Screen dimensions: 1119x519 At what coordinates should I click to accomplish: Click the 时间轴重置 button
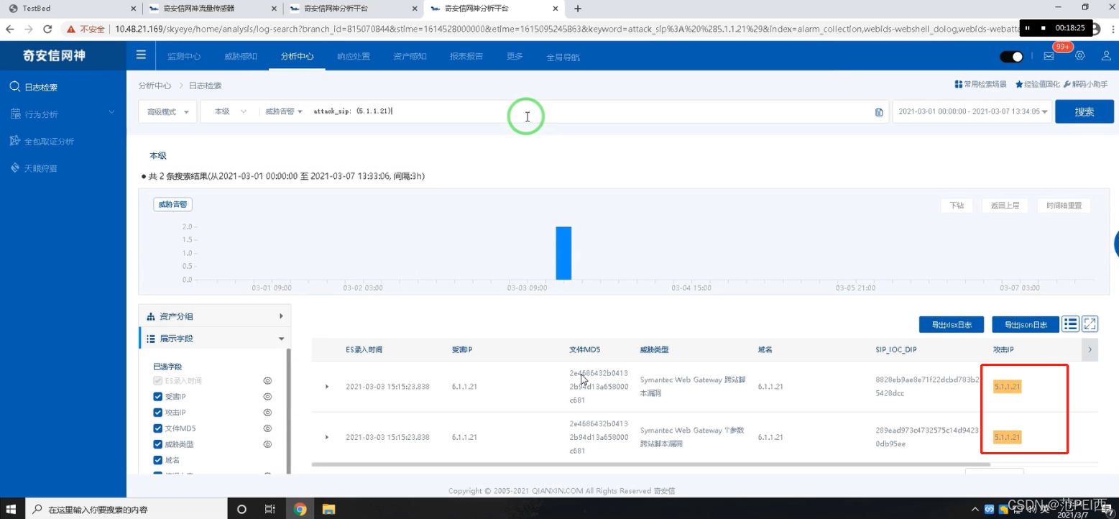1064,206
